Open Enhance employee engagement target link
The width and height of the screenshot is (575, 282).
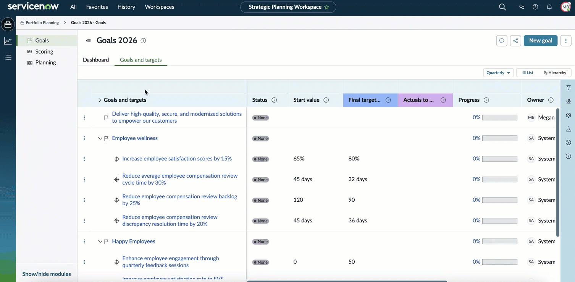coord(171,262)
